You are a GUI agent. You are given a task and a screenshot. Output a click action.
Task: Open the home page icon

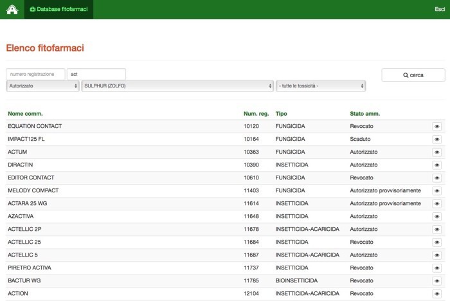click(x=12, y=10)
